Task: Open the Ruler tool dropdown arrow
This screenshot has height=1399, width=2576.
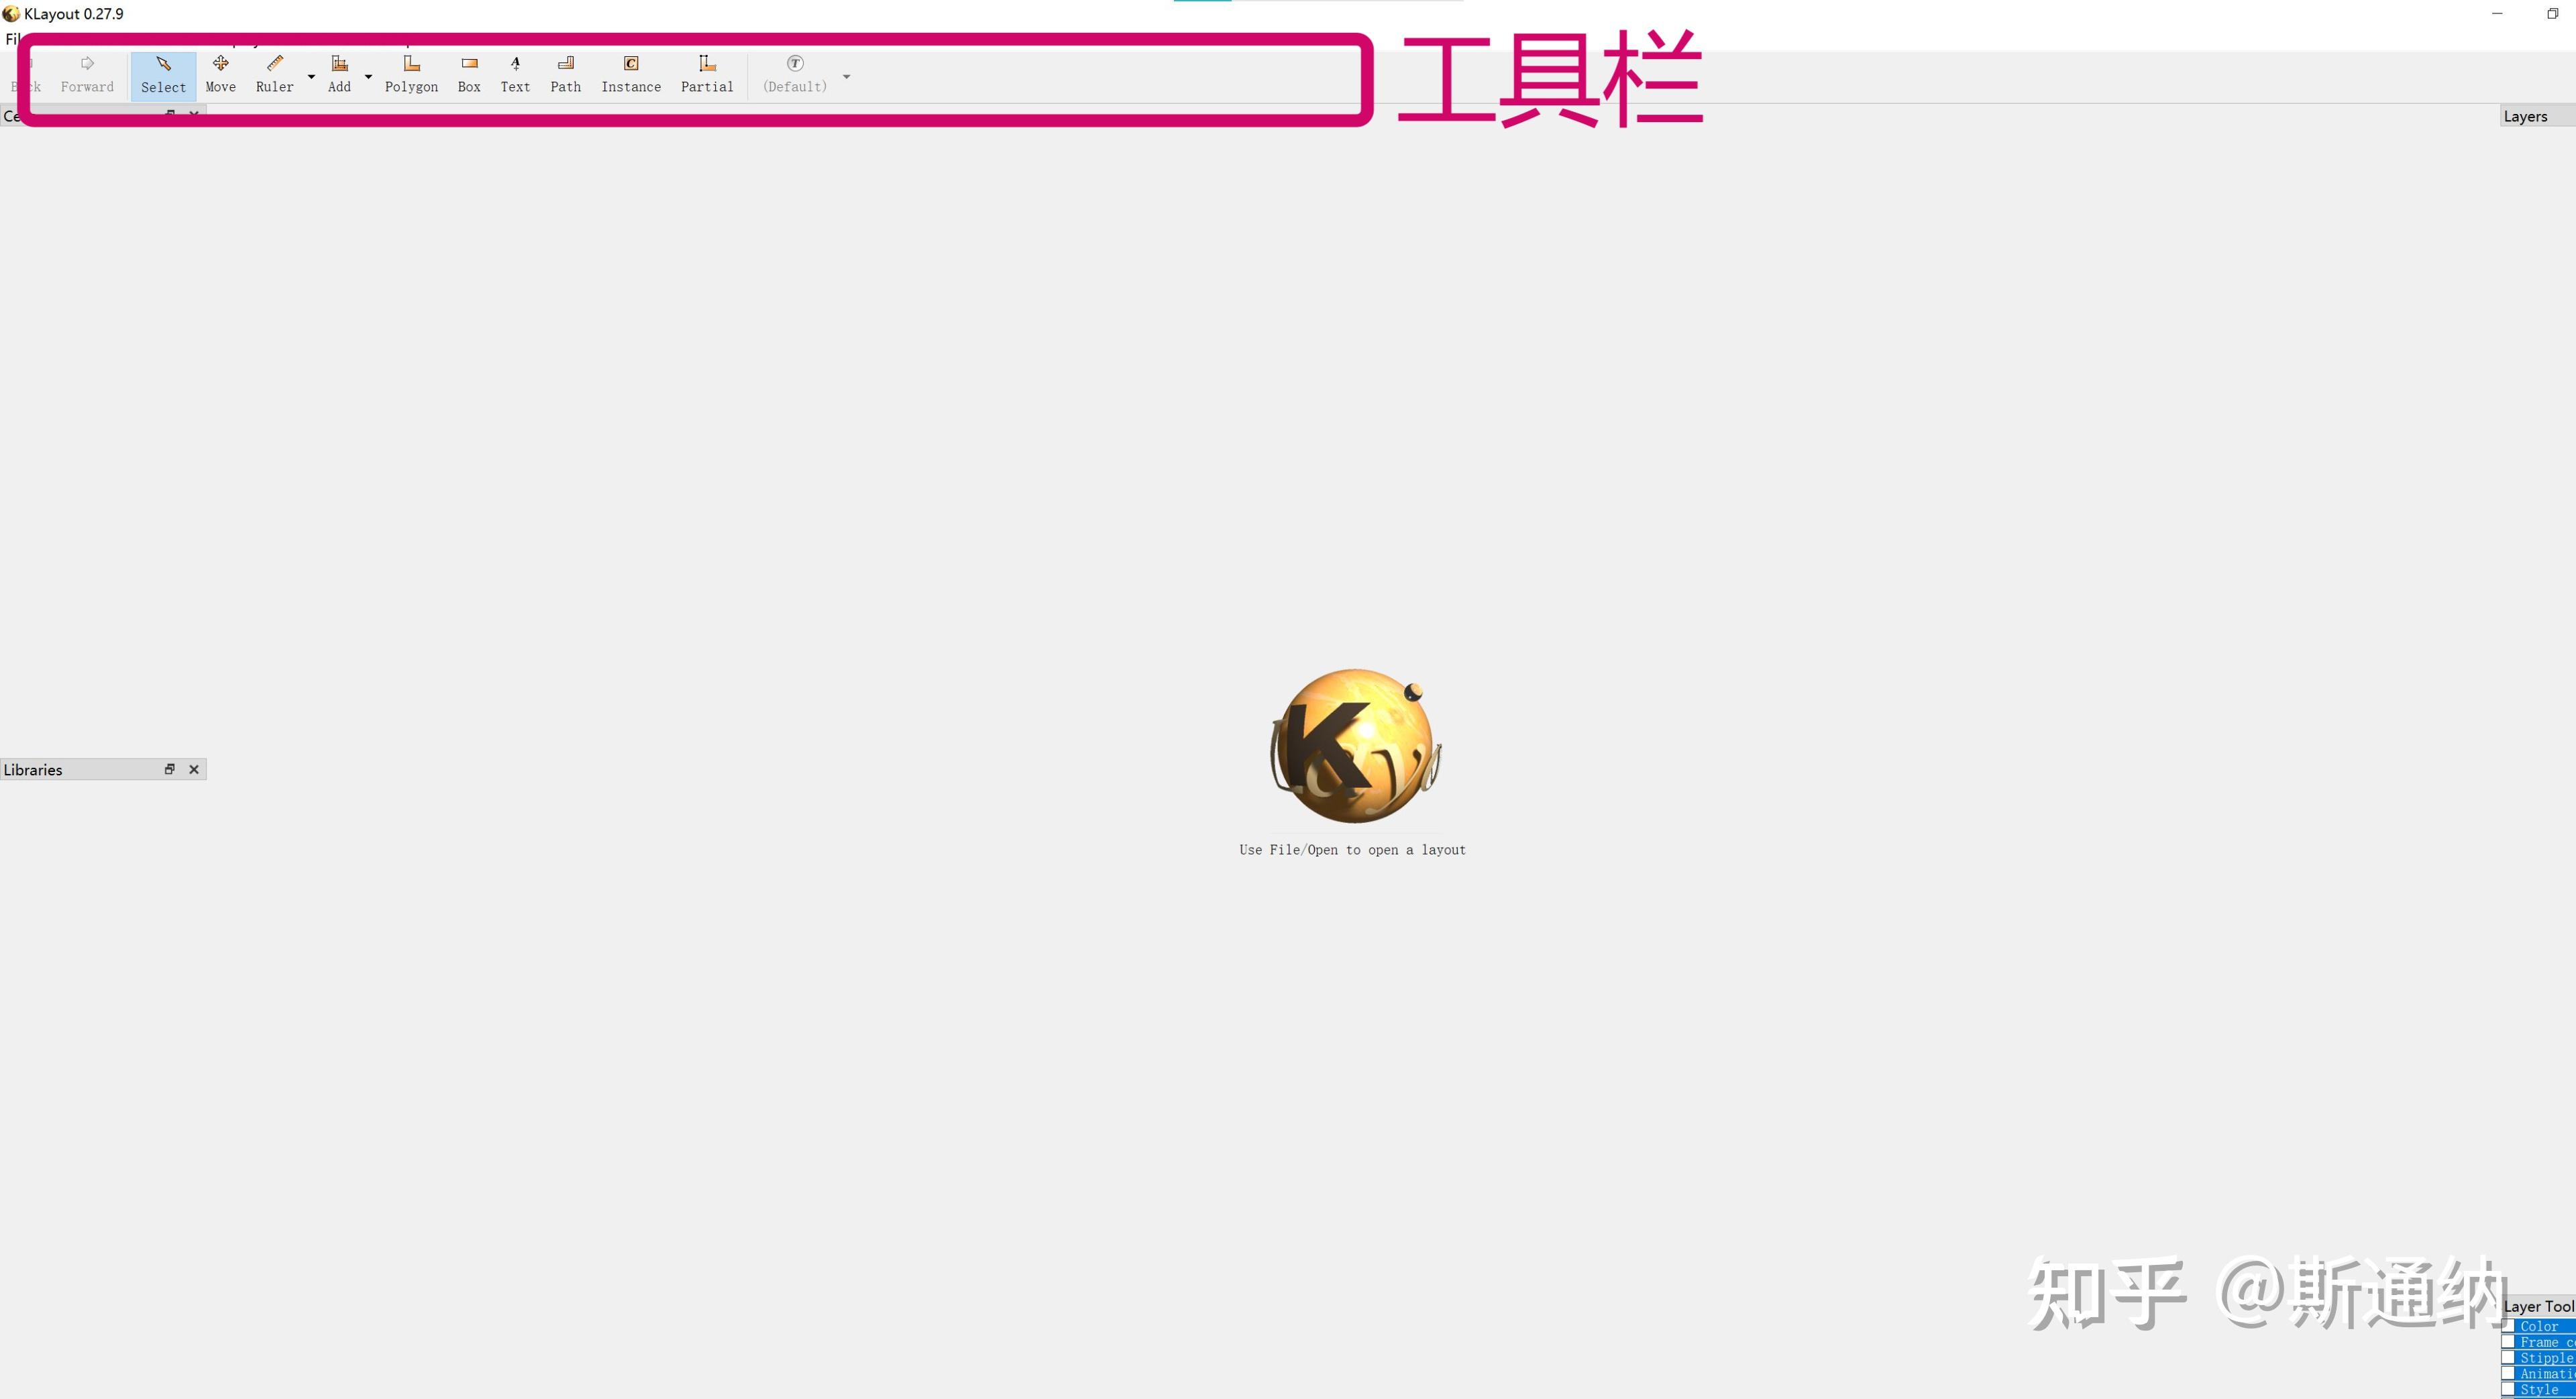Action: click(310, 77)
